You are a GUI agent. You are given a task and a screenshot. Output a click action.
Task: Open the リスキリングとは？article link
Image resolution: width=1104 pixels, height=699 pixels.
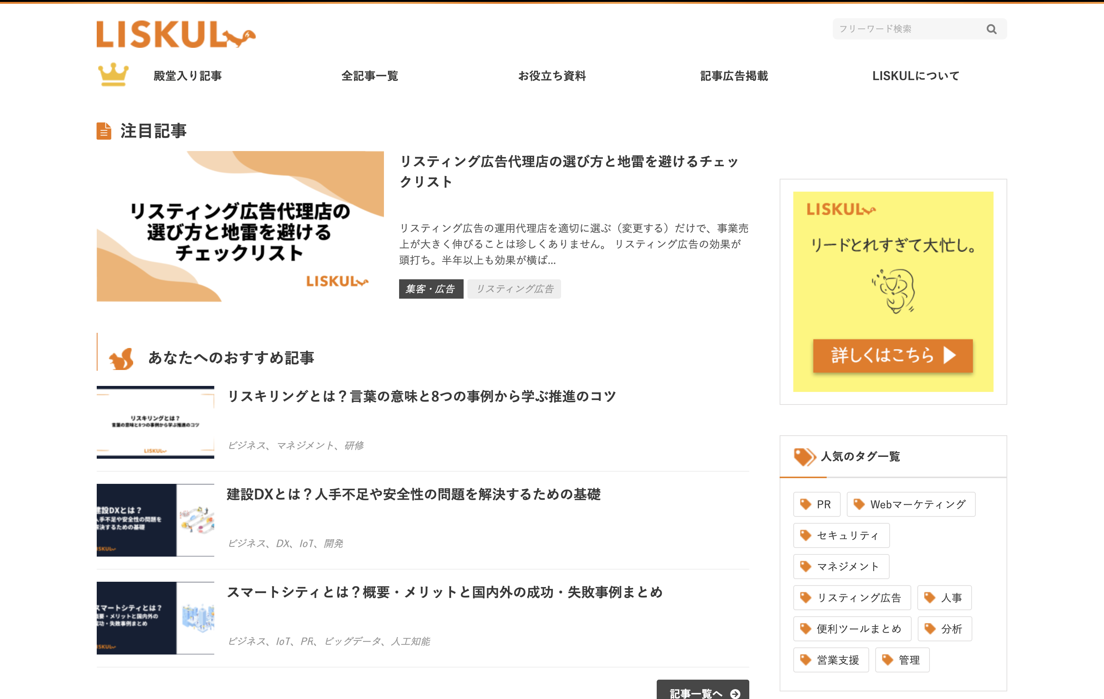tap(421, 396)
